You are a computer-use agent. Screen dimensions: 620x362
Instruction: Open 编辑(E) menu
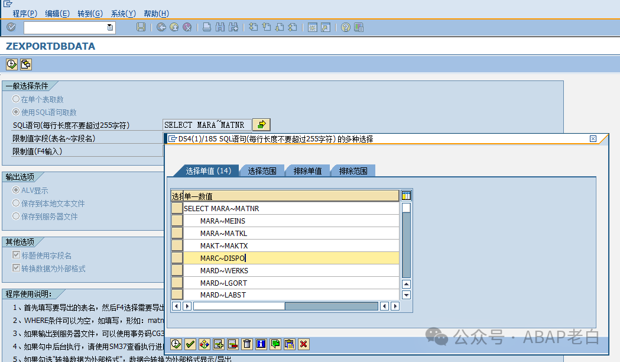point(57,14)
